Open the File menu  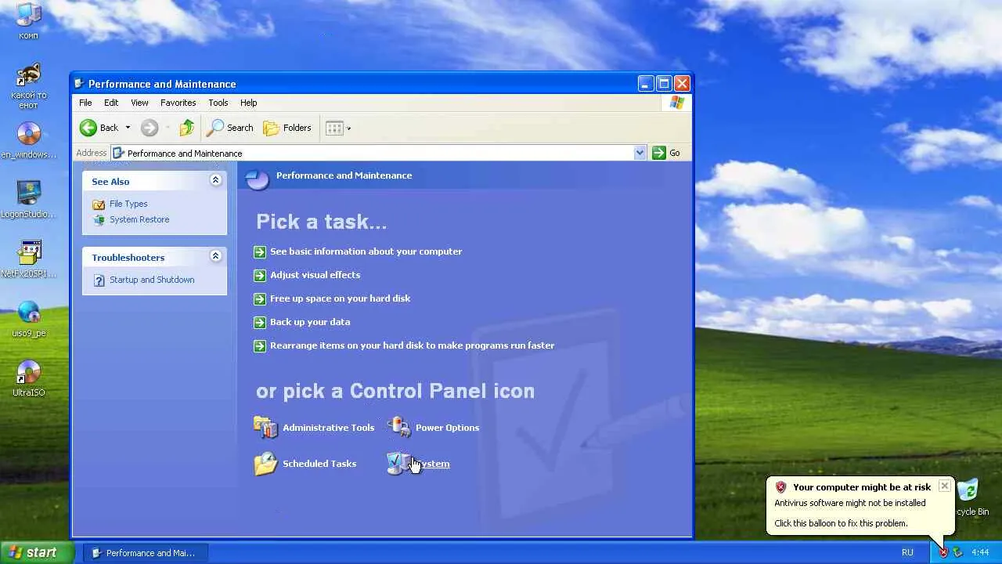[85, 103]
